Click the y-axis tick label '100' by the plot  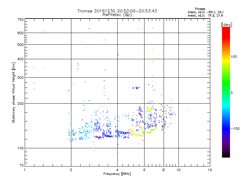click(x=20, y=148)
